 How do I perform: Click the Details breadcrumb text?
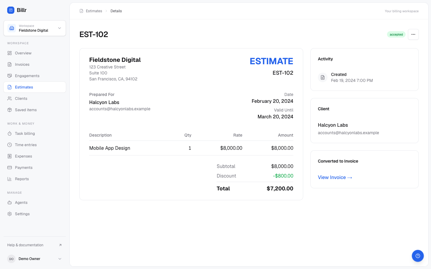pyautogui.click(x=116, y=11)
